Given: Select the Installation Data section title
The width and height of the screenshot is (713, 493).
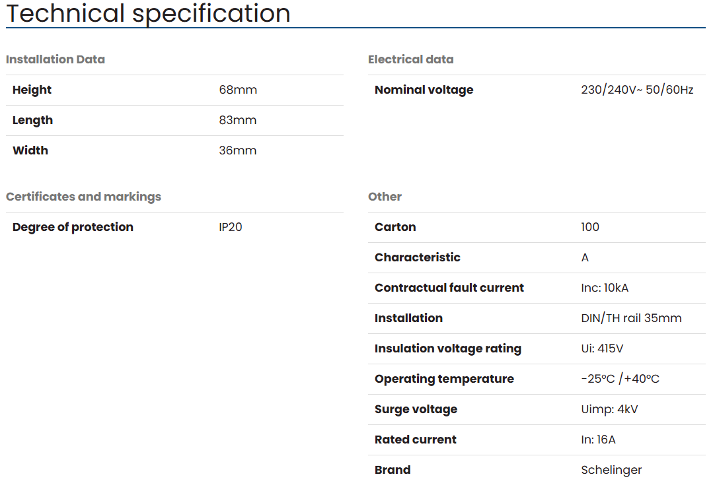Looking at the screenshot, I should (x=56, y=59).
